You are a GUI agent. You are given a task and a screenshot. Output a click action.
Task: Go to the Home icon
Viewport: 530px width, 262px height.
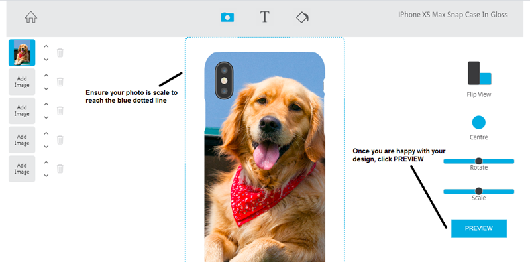[30, 17]
